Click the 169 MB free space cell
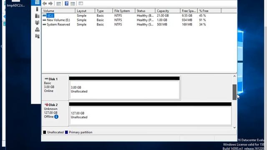The width and height of the screenshot is (267, 150). point(187,25)
